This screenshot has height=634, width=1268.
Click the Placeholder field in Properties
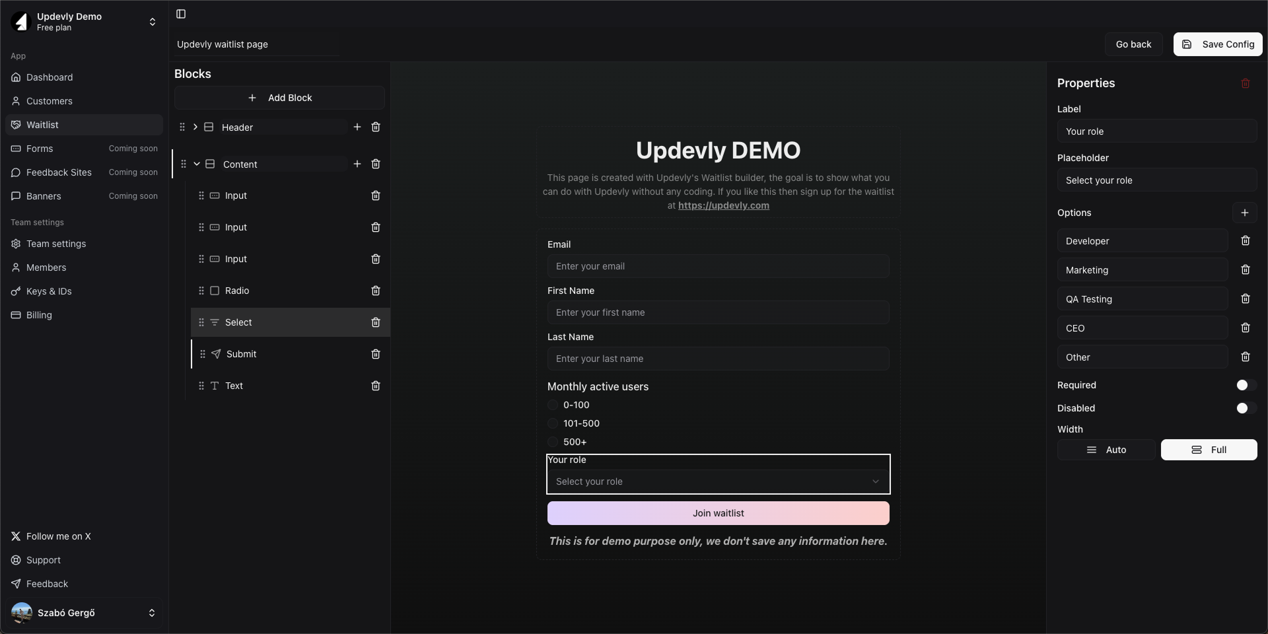pos(1157,180)
